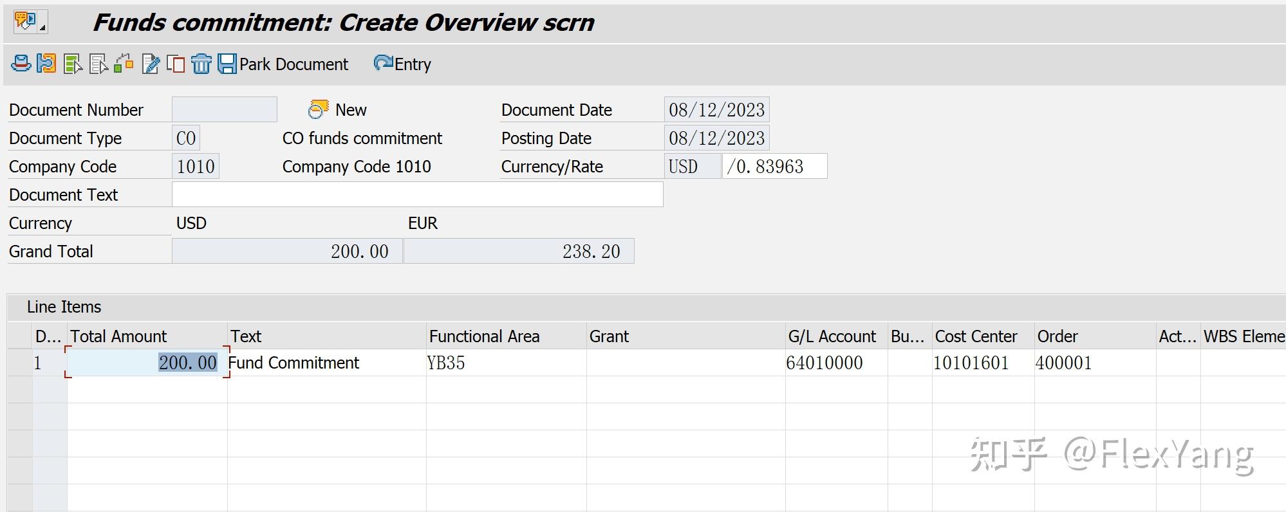Click the orange stamp toolbar icon
Image resolution: width=1286 pixels, height=512 pixels.
point(46,64)
